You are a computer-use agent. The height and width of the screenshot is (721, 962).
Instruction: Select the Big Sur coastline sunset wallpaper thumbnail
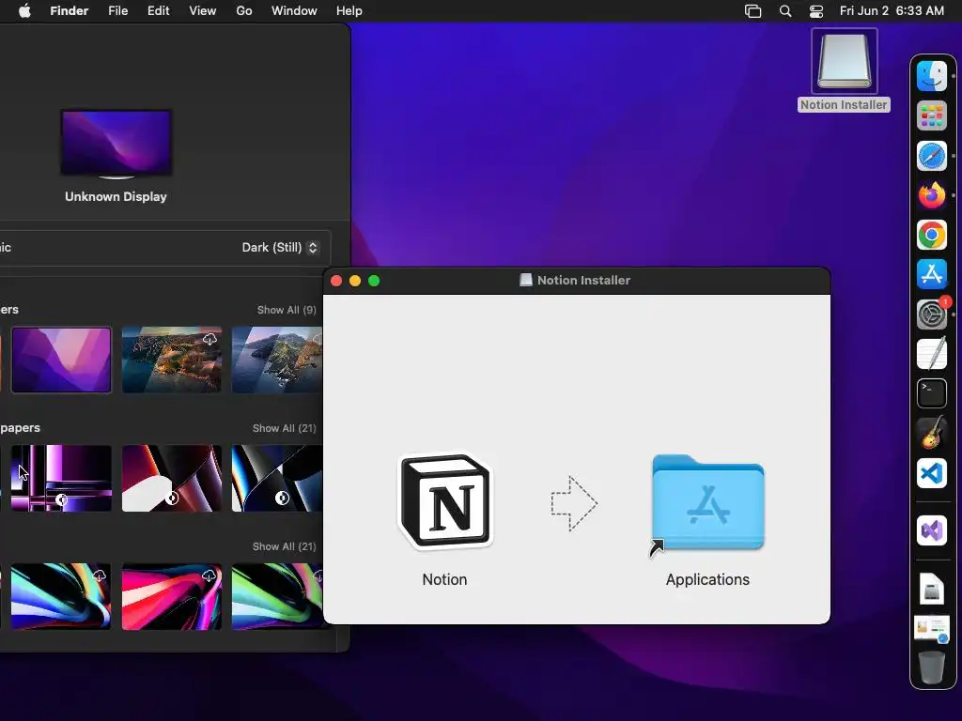pyautogui.click(x=172, y=360)
